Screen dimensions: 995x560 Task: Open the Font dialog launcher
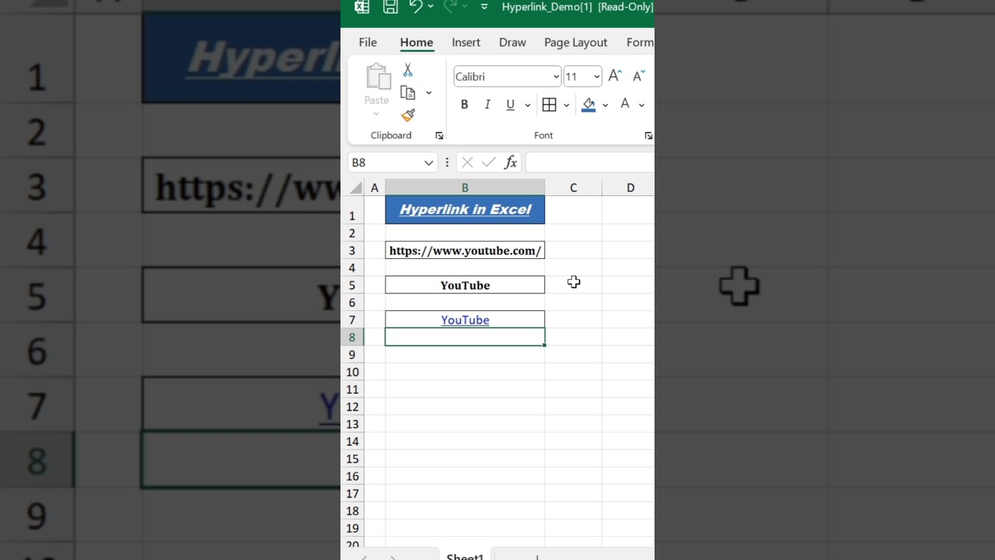pyautogui.click(x=648, y=136)
